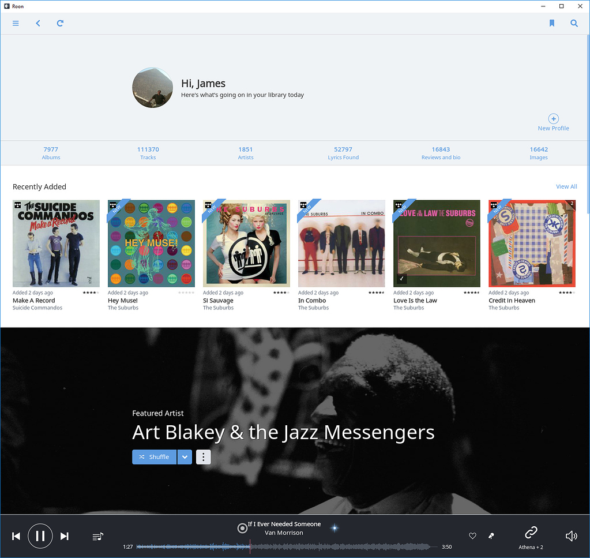Toggle lyrics view with the microphone icon
Image resolution: width=590 pixels, height=558 pixels.
(491, 536)
